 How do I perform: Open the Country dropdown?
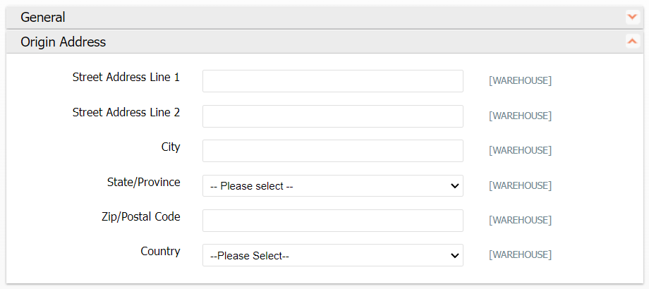click(332, 255)
